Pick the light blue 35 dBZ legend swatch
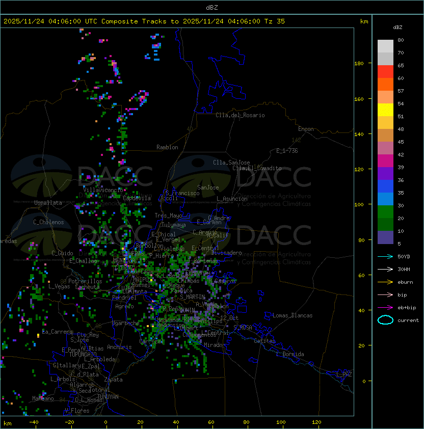The width and height of the screenshot is (424, 429). click(385, 199)
